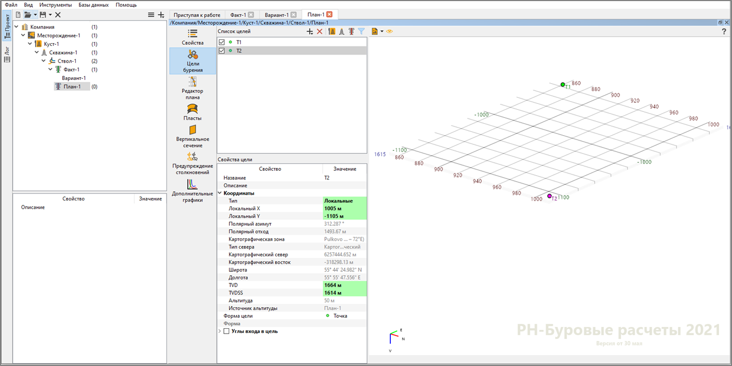Enable Углы входа в цель checkbox
This screenshot has height=366, width=732.
[x=227, y=331]
